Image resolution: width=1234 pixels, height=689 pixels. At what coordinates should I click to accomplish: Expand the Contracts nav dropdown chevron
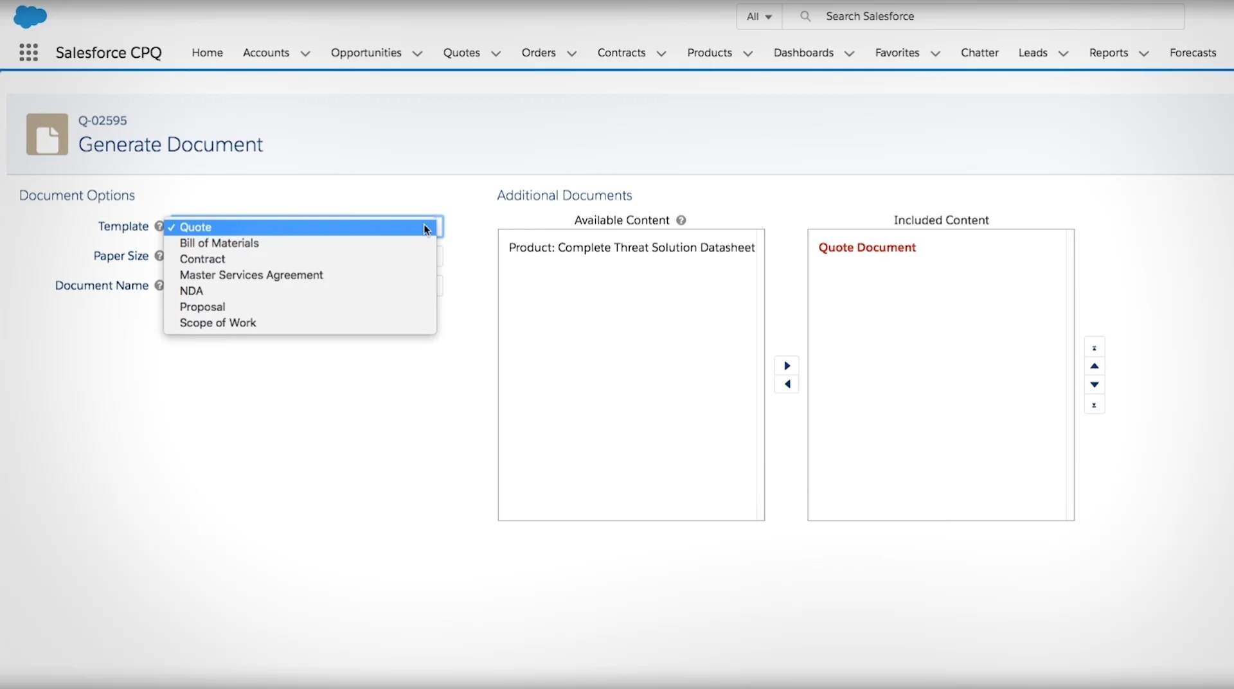661,53
